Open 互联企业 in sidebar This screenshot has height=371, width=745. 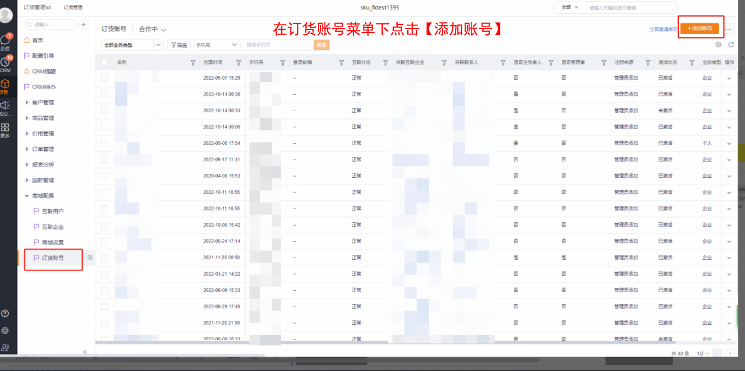coord(53,227)
